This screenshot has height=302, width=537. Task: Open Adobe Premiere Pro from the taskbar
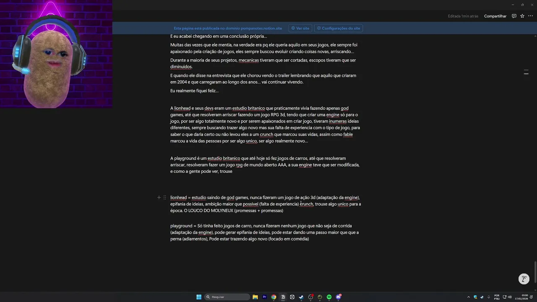[264, 297]
